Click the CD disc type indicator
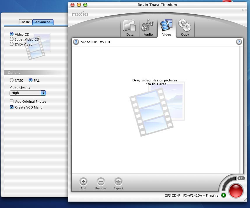 (x=241, y=178)
